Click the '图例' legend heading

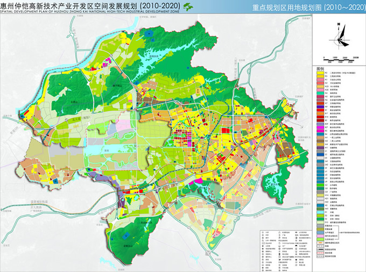[320, 69]
